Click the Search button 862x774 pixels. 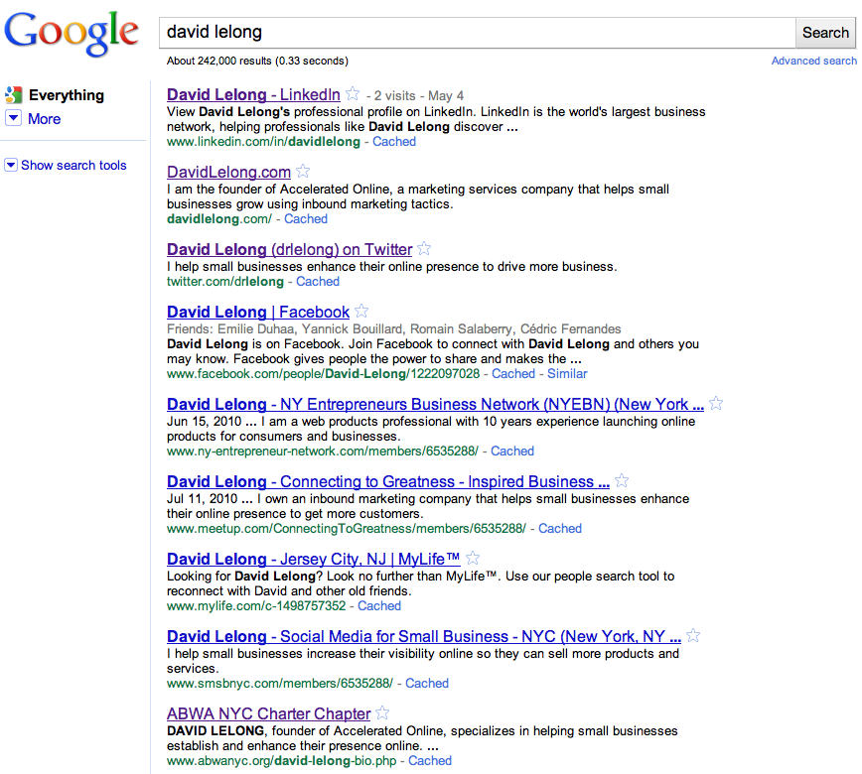pyautogui.click(x=825, y=33)
